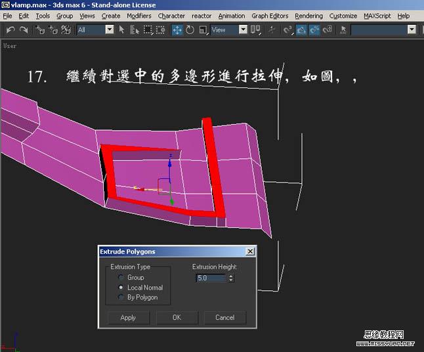
Task: Open the Select by Name tool
Action: coord(135,30)
